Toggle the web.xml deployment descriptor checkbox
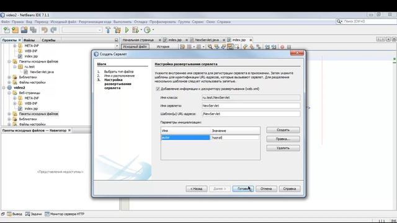This screenshot has width=397, height=223. (158, 89)
